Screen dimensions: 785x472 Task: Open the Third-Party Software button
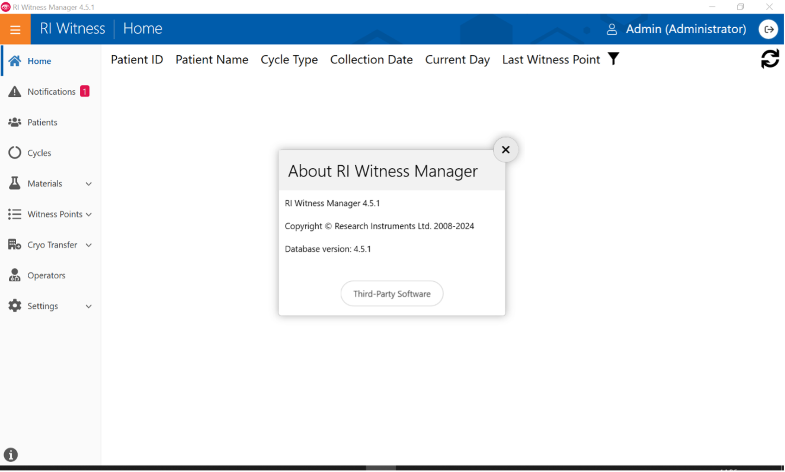point(392,294)
